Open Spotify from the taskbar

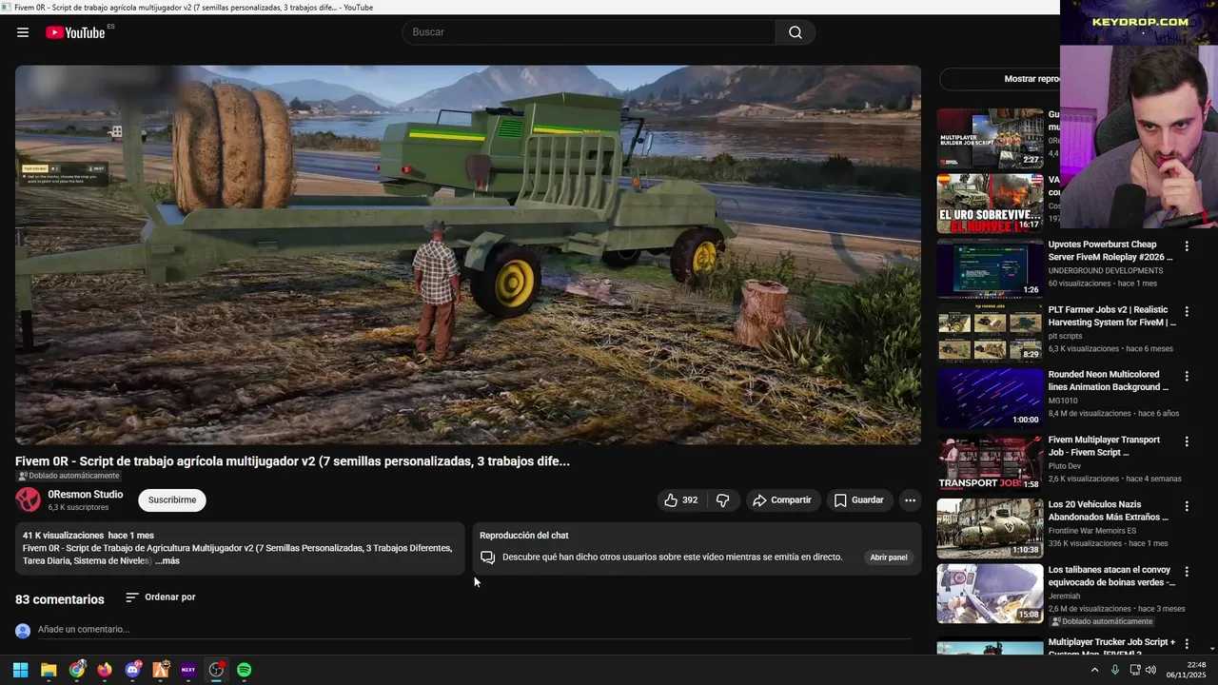244,670
